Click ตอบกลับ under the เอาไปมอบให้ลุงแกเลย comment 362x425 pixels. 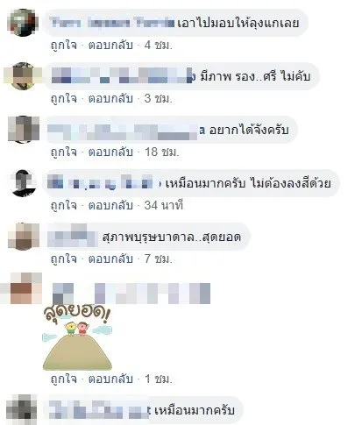pyautogui.click(x=110, y=46)
